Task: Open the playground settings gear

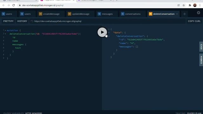Action: coord(198,13)
